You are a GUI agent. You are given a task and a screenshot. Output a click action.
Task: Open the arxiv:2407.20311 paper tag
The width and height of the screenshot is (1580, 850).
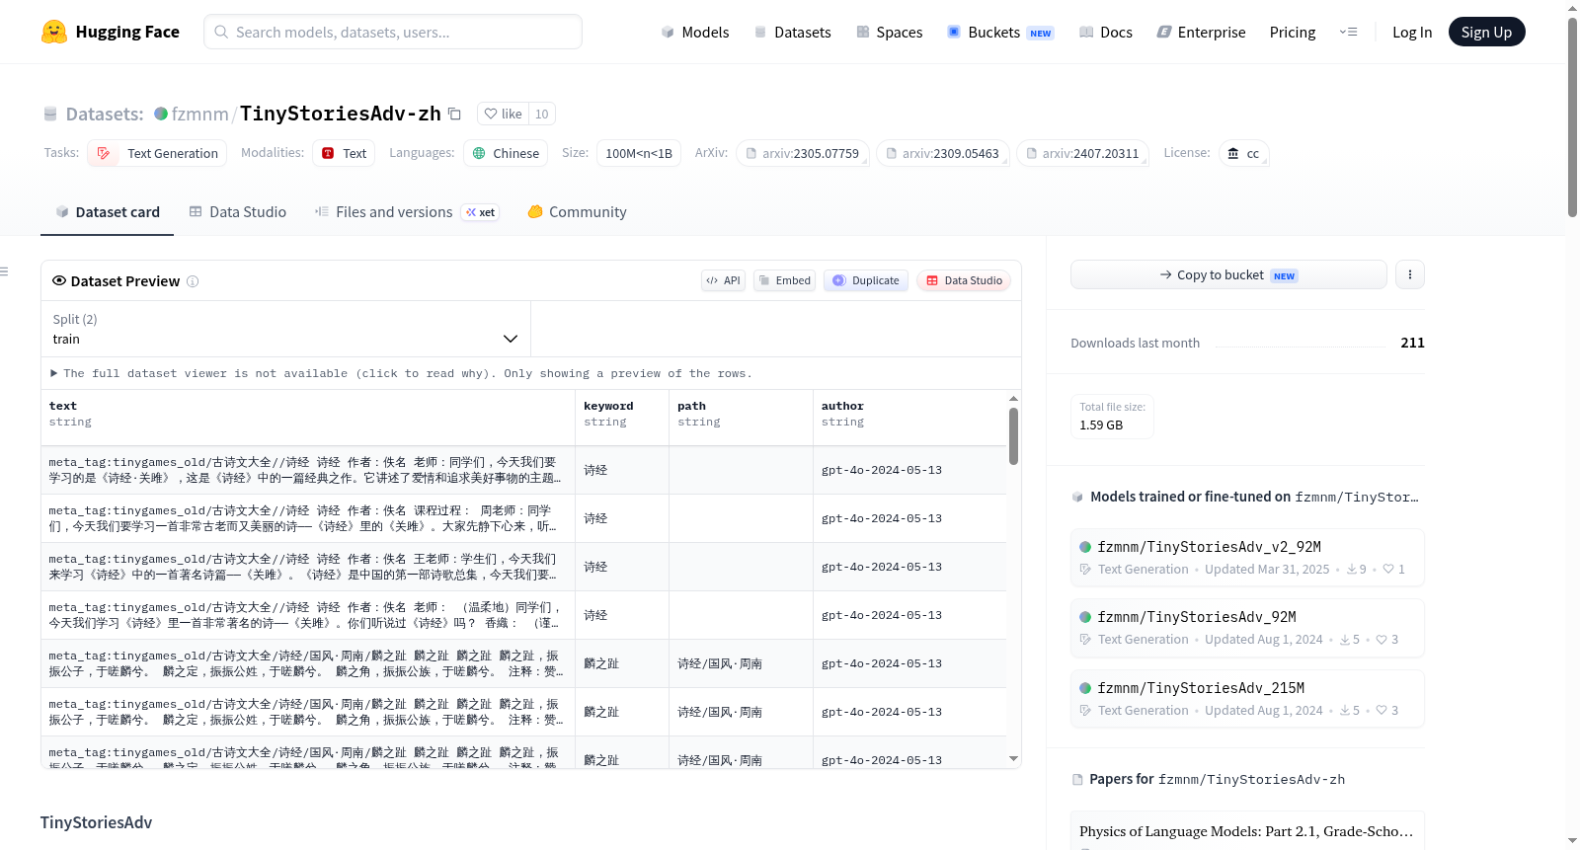click(x=1083, y=153)
